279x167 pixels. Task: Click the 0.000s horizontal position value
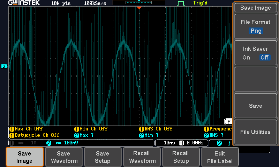(195, 143)
